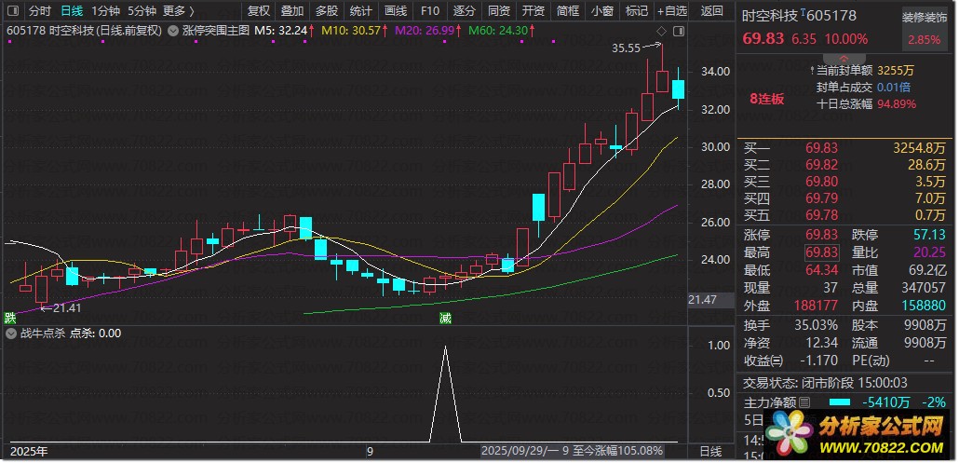The image size is (959, 463).
Task: Expand the 战牛点杀 sub-indicator dropdown arrow
Action: click(11, 333)
